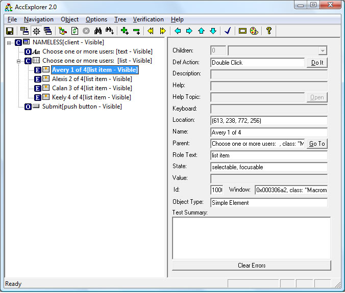The image size is (345, 293).
Task: Click the object tree hierarchy icon
Action: coord(63,31)
